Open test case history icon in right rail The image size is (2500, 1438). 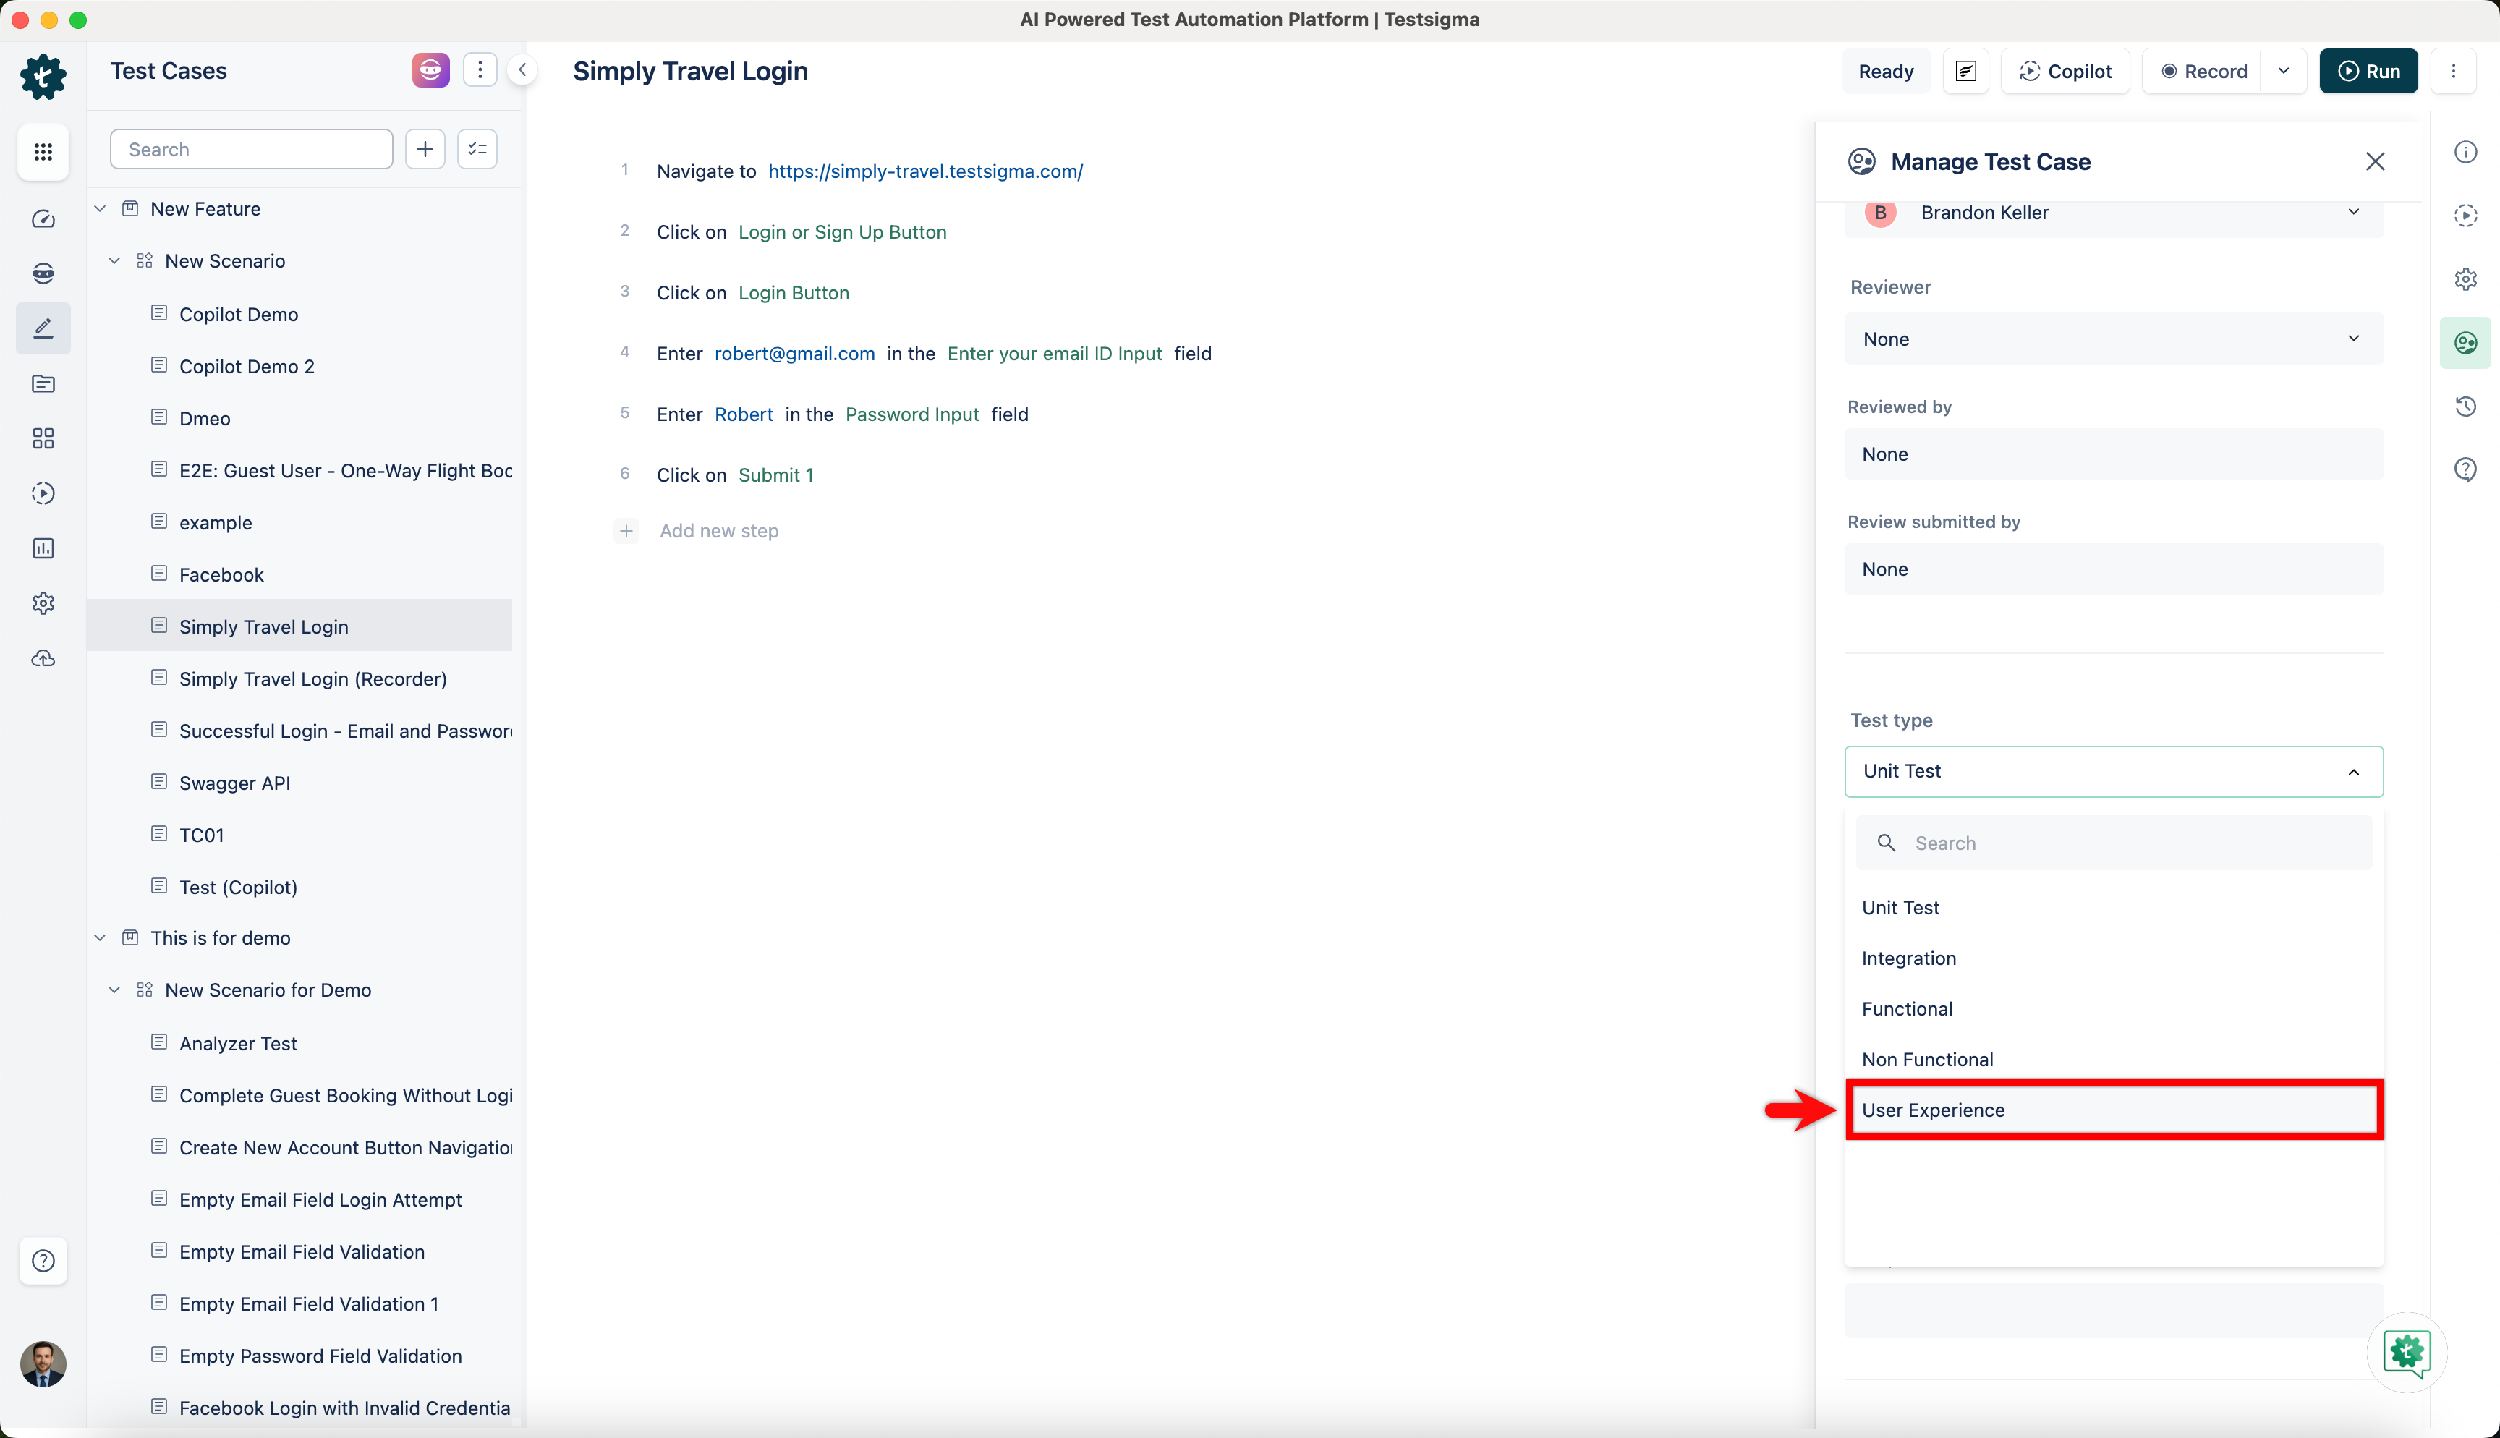(2465, 406)
